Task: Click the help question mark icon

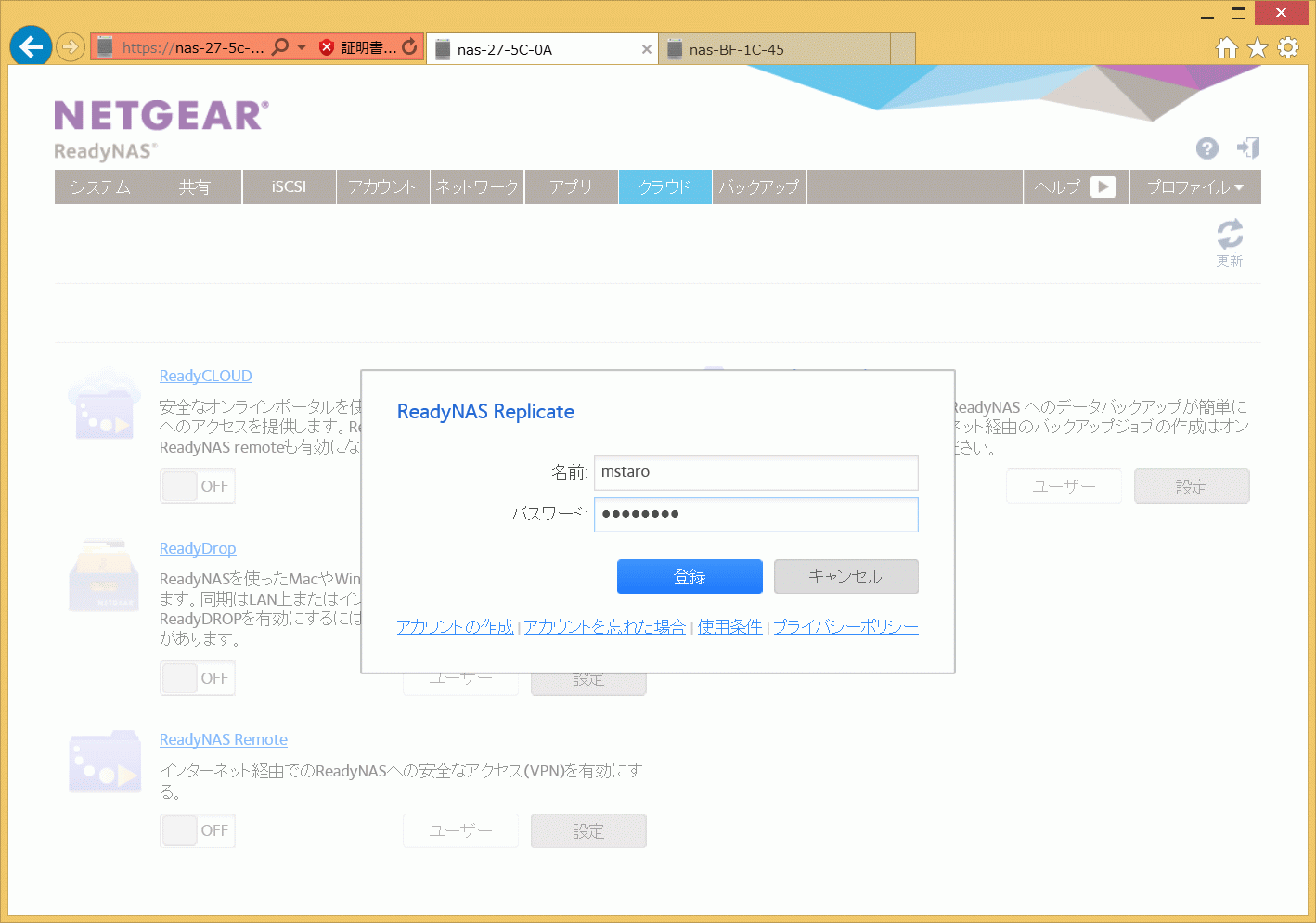Action: 1206,148
